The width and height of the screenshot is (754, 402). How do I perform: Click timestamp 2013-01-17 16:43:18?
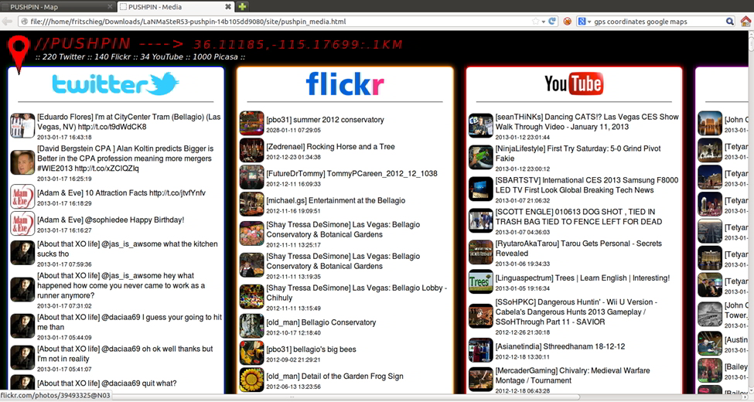(64, 137)
